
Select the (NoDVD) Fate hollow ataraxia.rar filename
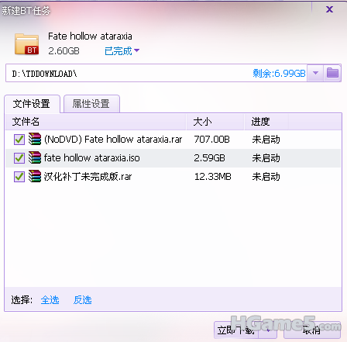[x=113, y=140]
